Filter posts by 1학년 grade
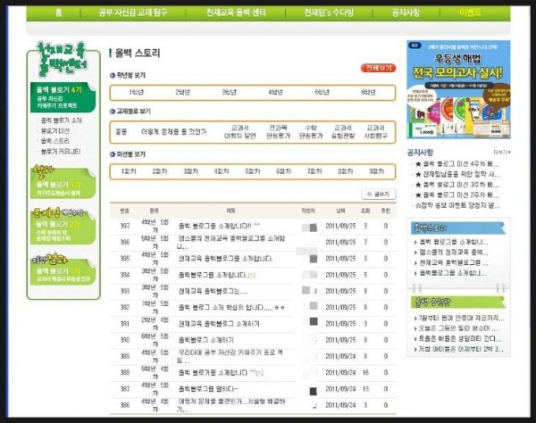The image size is (536, 423). pos(137,92)
